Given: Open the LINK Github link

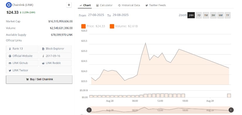Looking at the screenshot, I should (x=22, y=63).
